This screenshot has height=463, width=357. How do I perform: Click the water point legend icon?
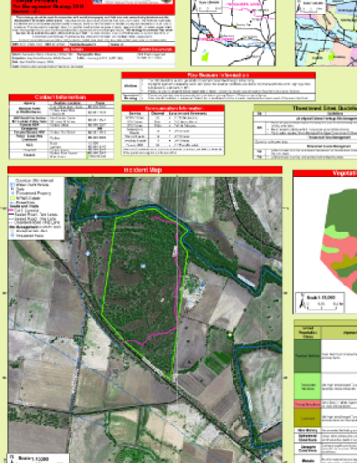click(x=13, y=185)
